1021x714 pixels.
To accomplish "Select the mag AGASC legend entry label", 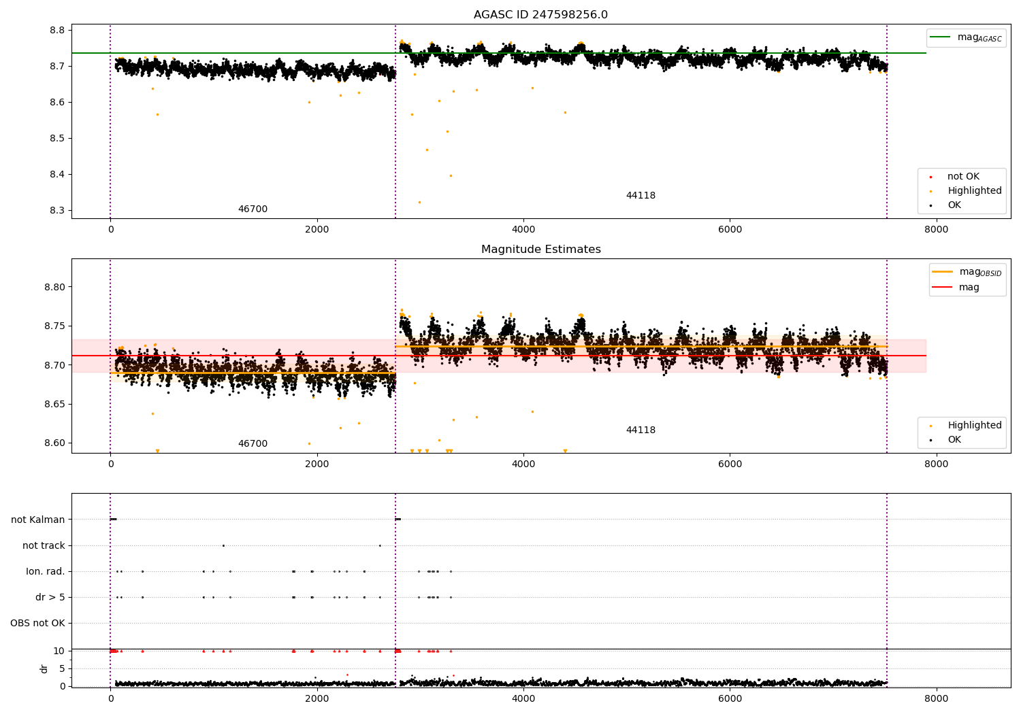I will pyautogui.click(x=979, y=37).
